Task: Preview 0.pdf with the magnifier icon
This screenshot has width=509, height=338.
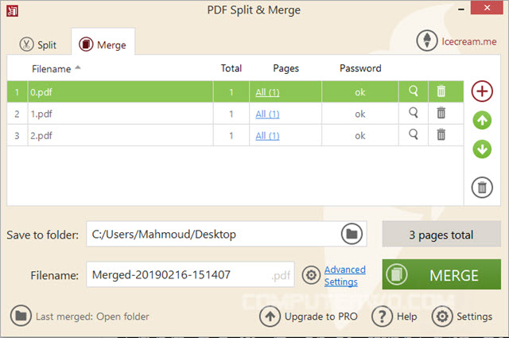Action: click(x=414, y=91)
